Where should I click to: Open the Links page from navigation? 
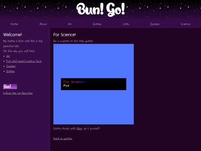pos(126,24)
